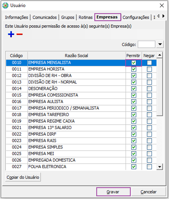The image size is (169, 199).
Task: Select the EMPRESA TAREFEIRO row
Action: click(81, 115)
